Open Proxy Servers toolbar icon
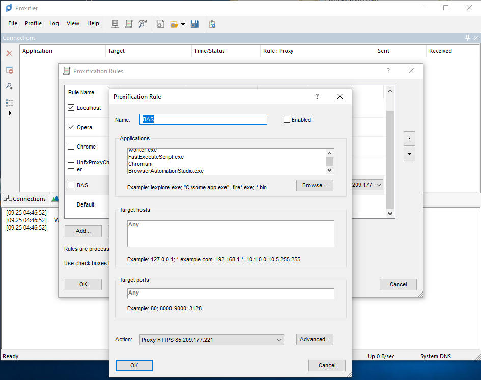This screenshot has height=380, width=481. tap(115, 24)
